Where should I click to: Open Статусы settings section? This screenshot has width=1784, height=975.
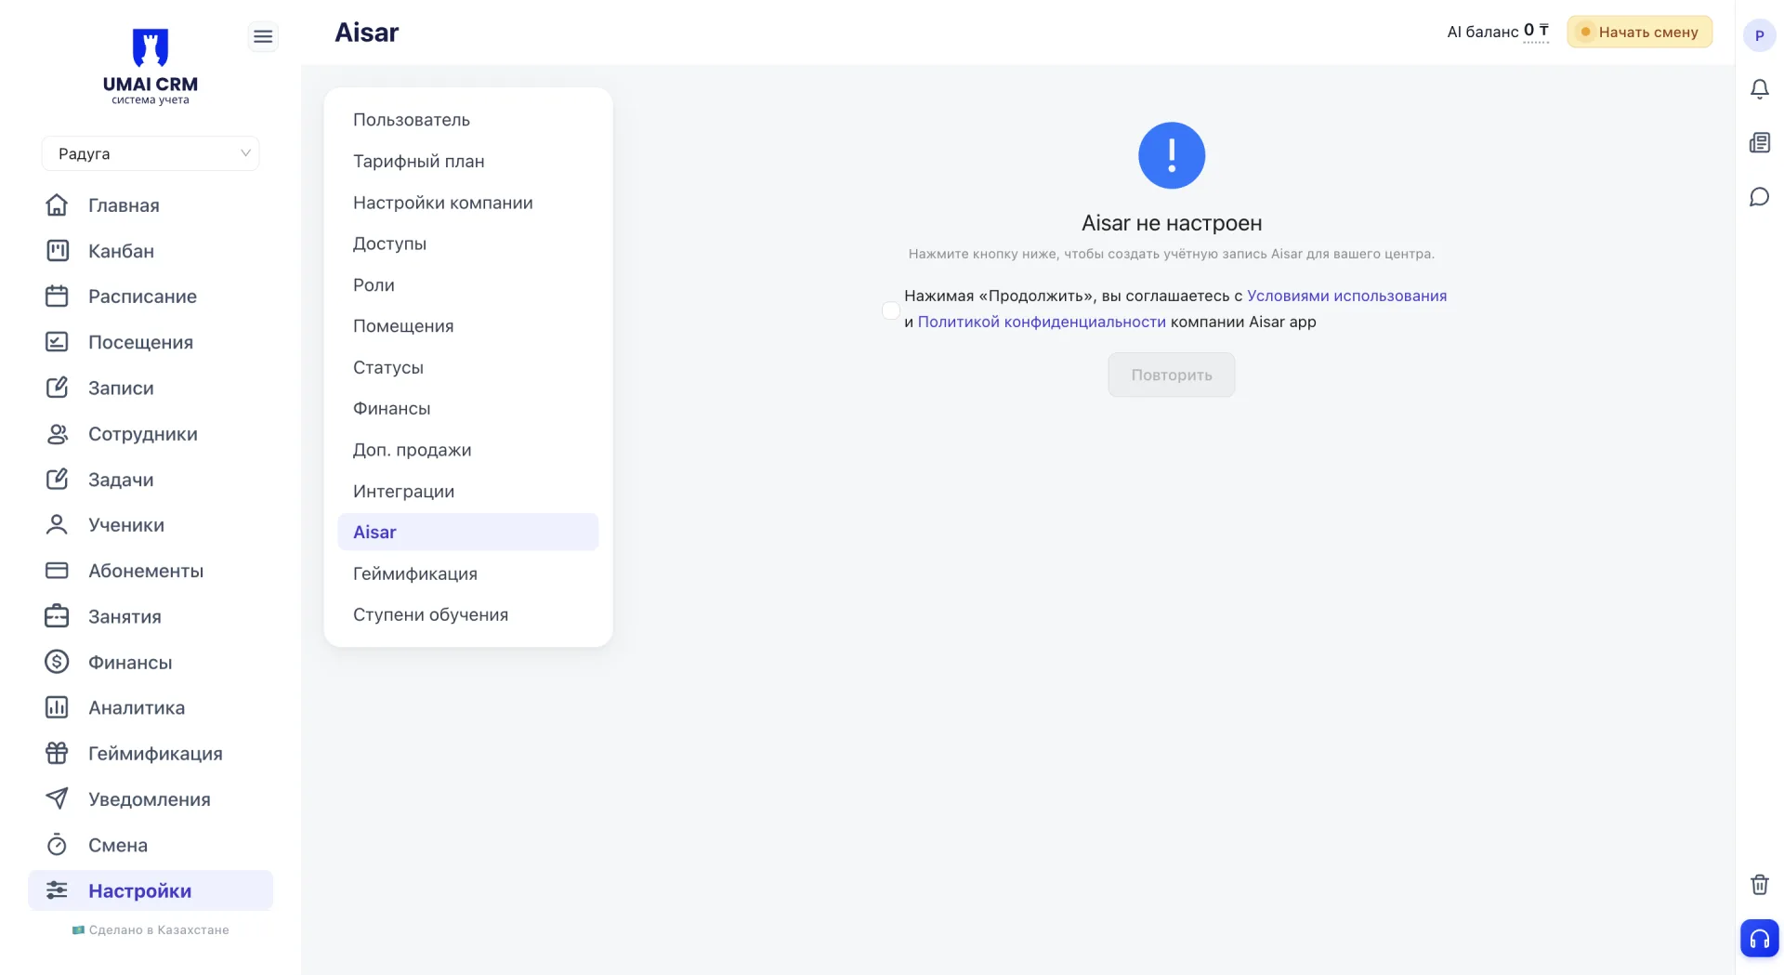tap(468, 367)
